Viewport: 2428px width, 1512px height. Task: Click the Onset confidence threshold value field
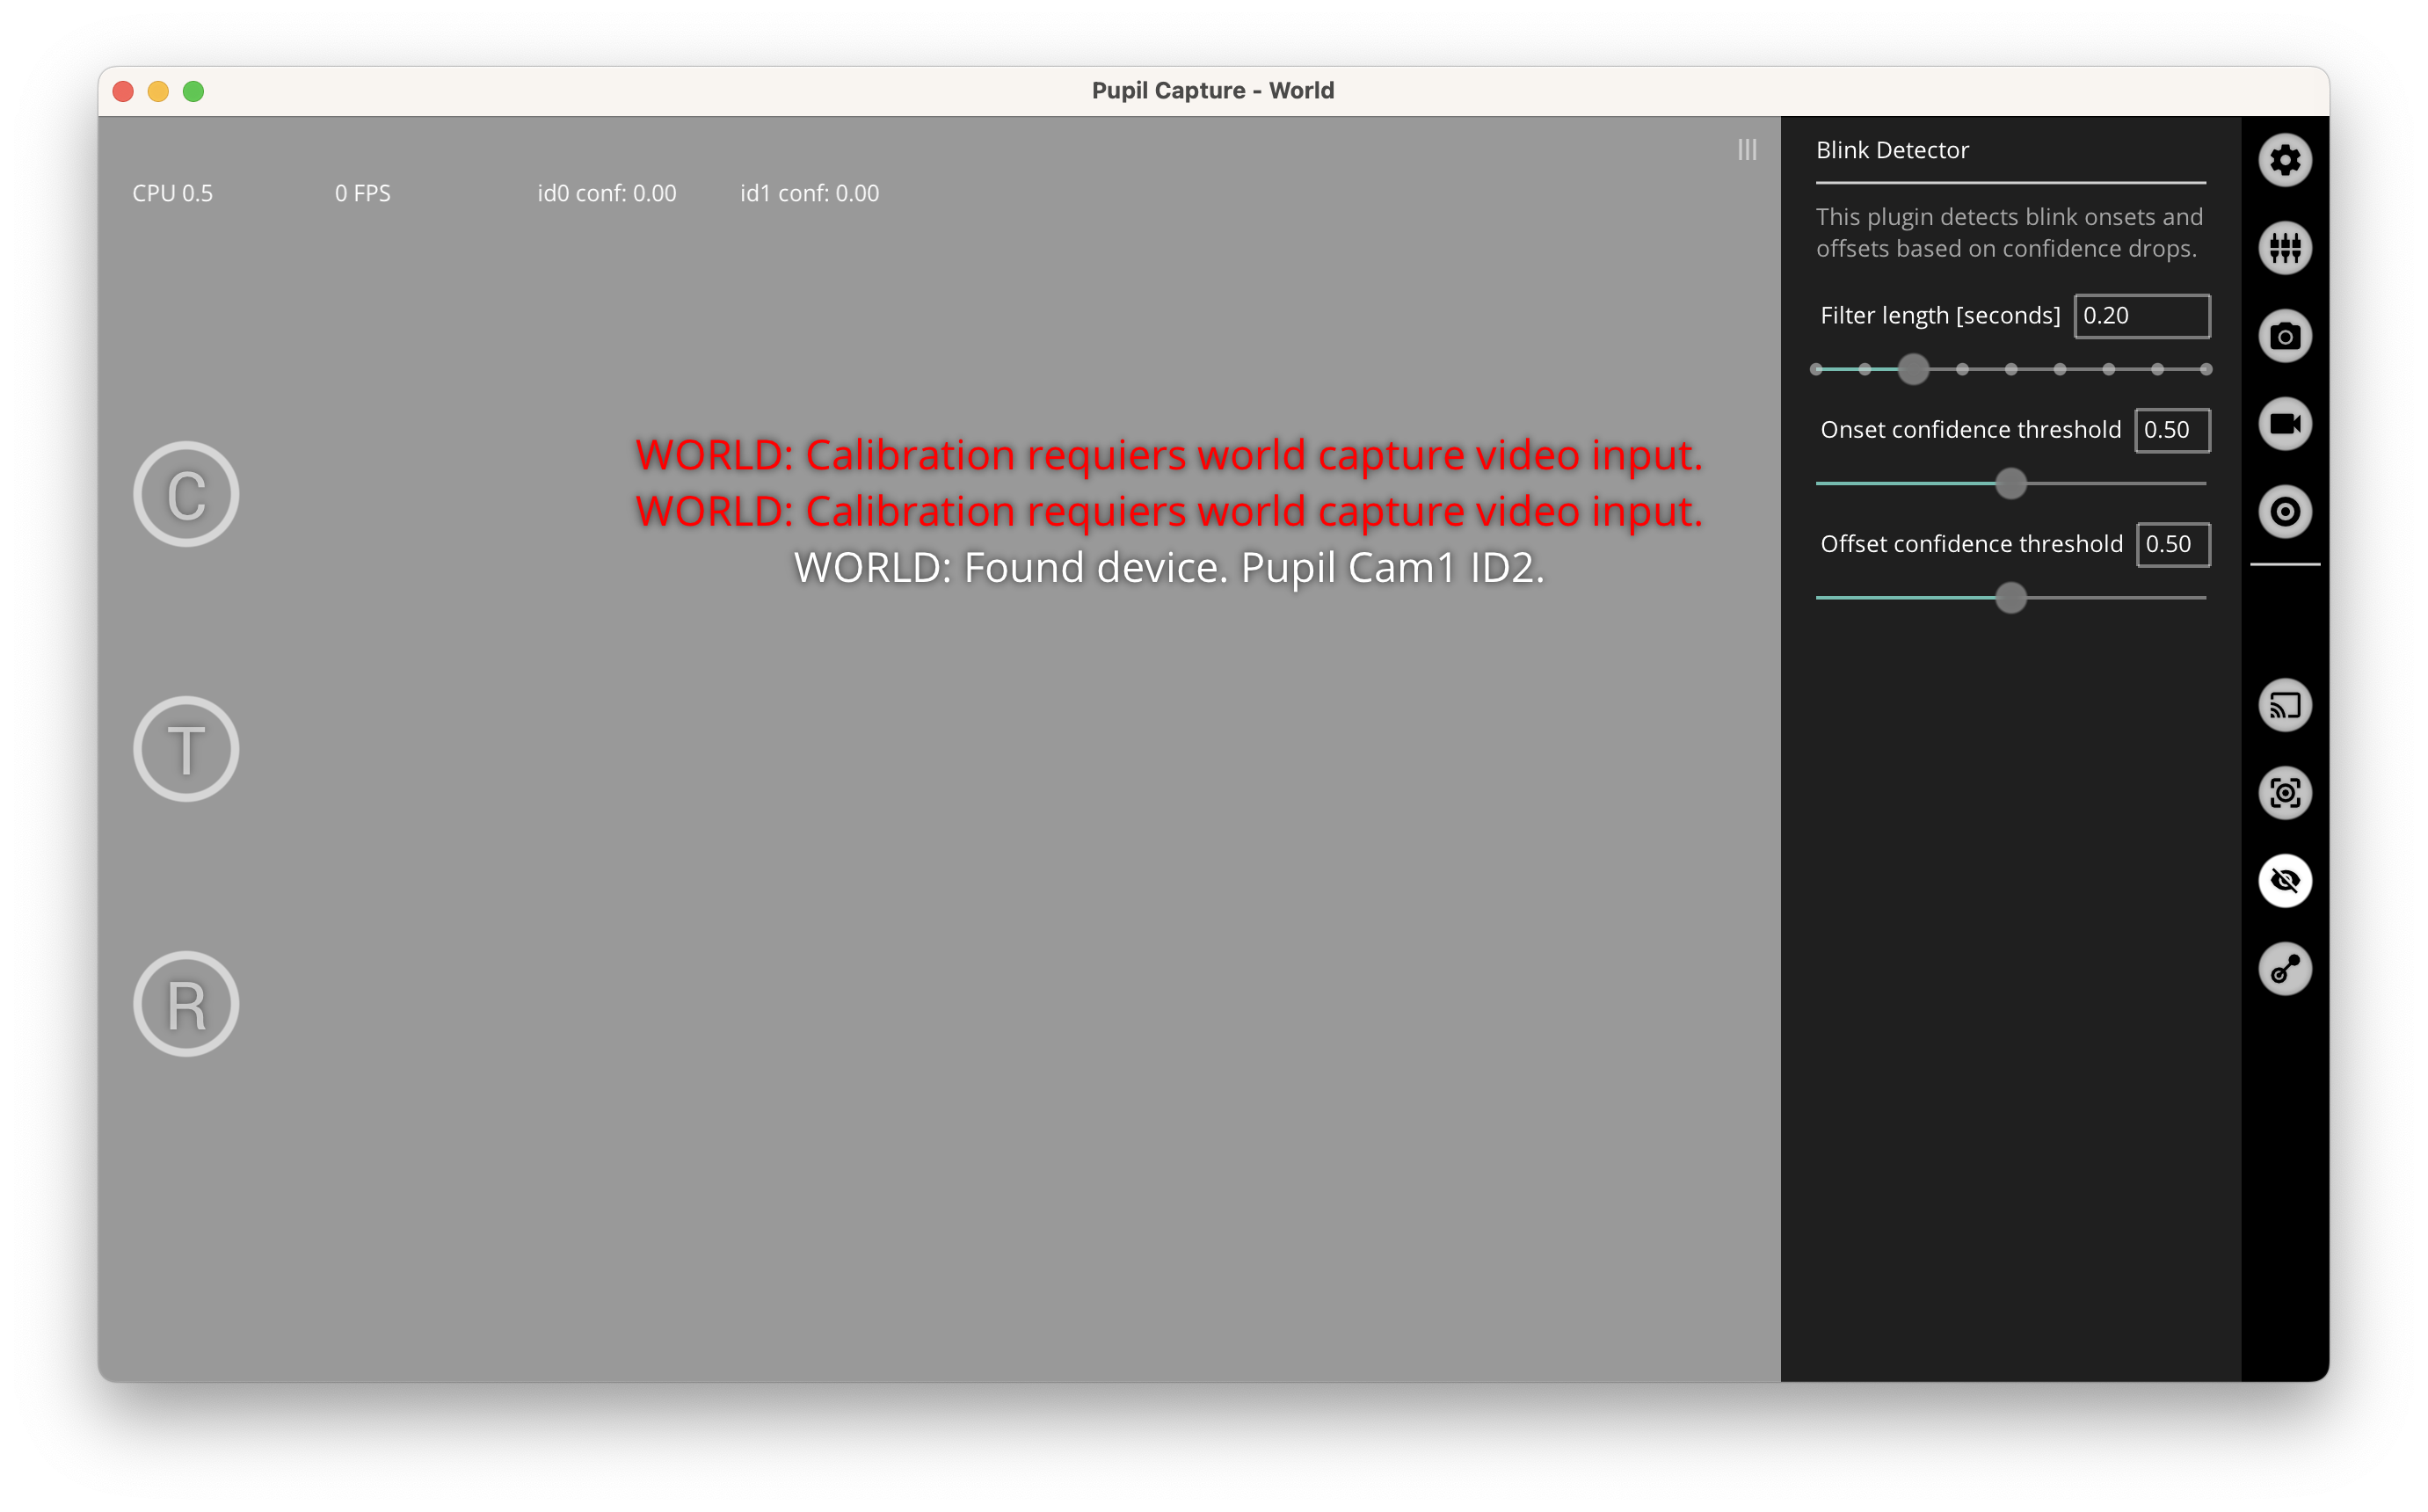pos(2171,430)
